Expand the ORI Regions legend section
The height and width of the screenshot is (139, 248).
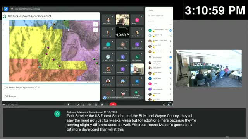pyautogui.click(x=10, y=96)
